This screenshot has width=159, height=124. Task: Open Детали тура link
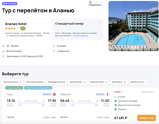coord(148,92)
